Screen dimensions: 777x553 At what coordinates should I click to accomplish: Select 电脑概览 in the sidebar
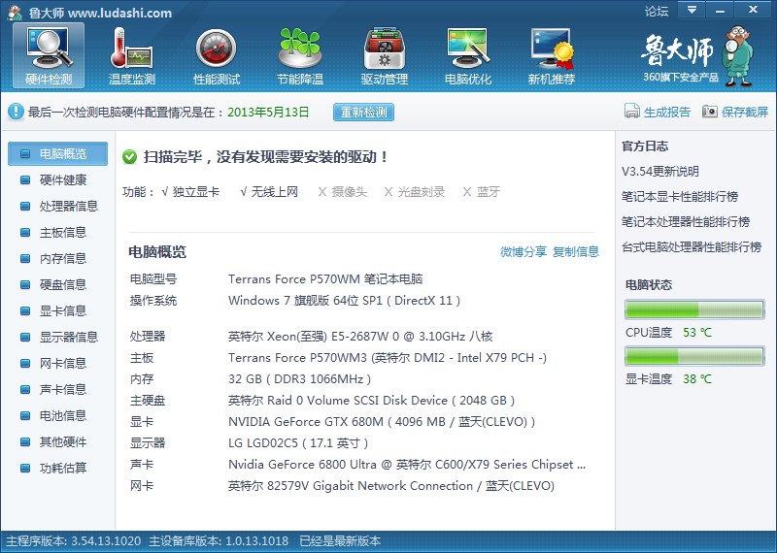(57, 153)
